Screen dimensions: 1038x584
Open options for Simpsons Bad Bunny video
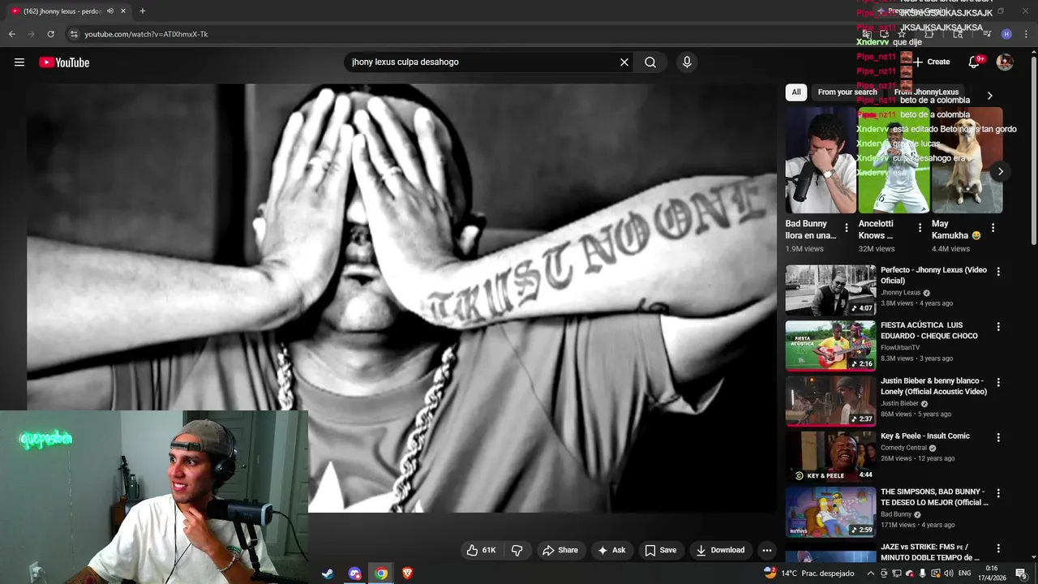coord(998,493)
